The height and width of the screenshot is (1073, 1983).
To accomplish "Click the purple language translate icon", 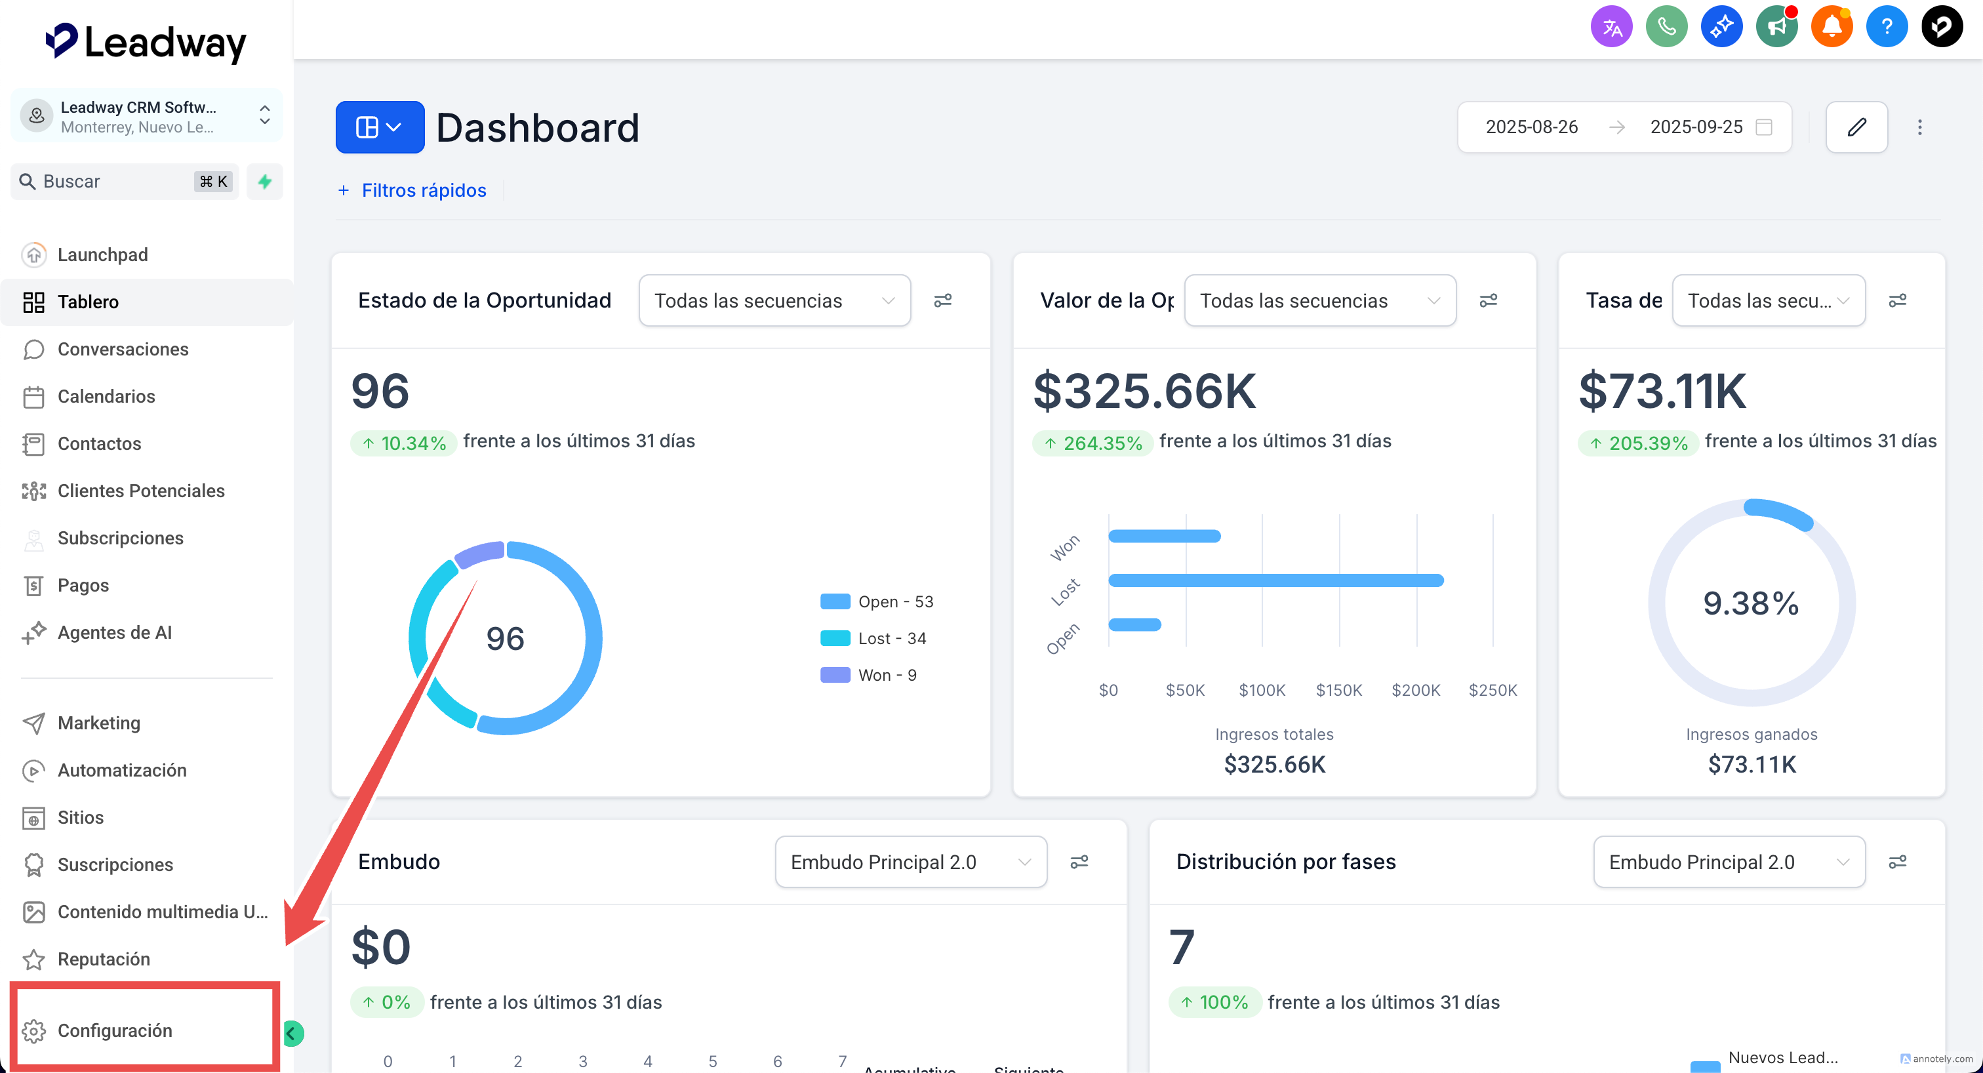I will pyautogui.click(x=1611, y=28).
